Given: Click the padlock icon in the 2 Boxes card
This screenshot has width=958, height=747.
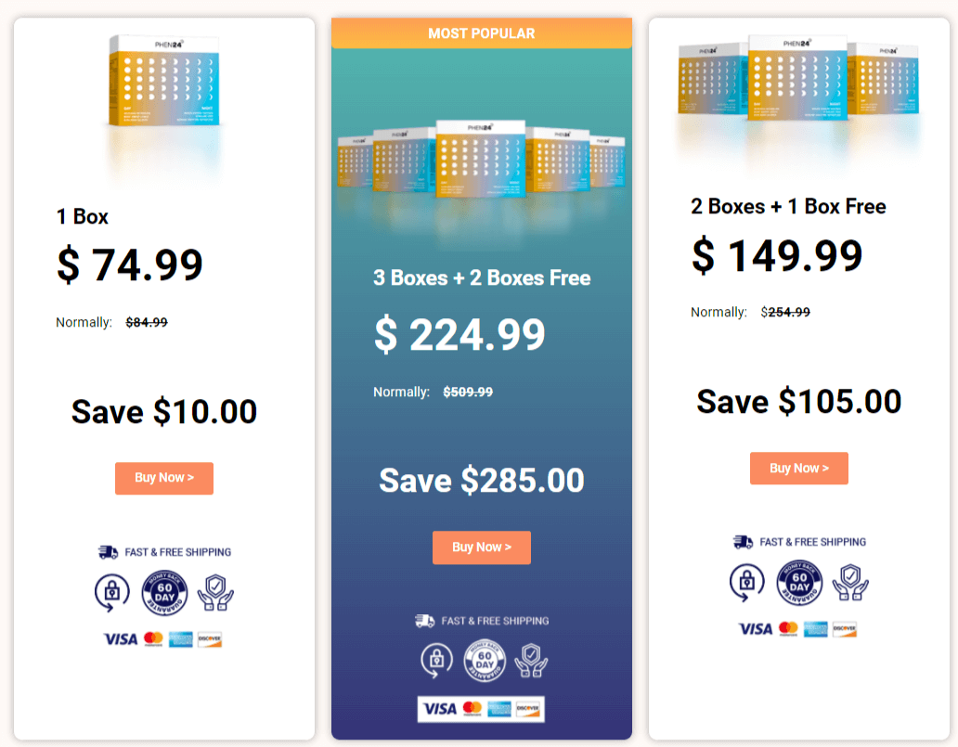Looking at the screenshot, I should (746, 582).
